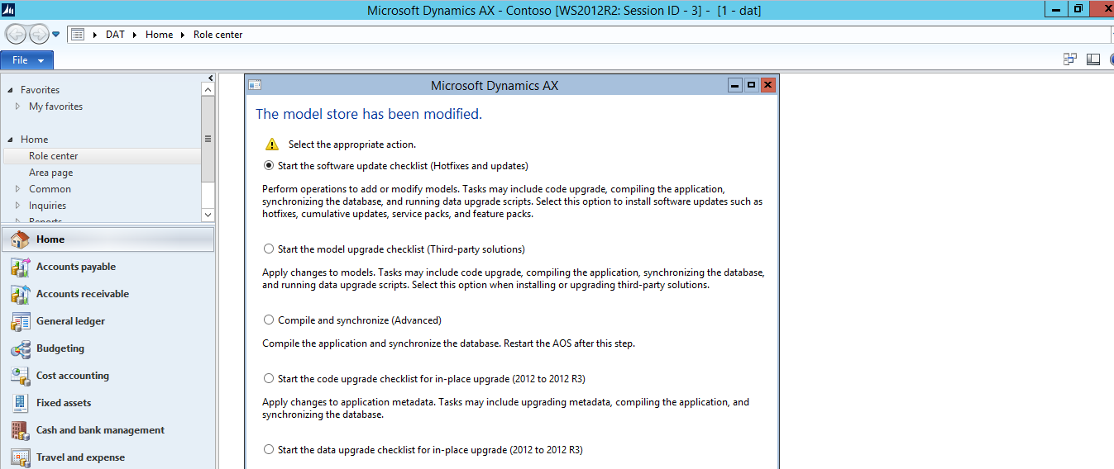Click the yellow warning icon in the dialog
Screen dimensions: 1114x469
[x=272, y=144]
